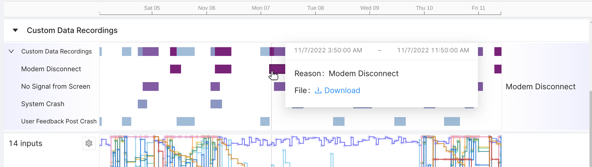The width and height of the screenshot is (592, 167).
Task: Click the Sat 05 date on the timeline
Action: click(152, 8)
